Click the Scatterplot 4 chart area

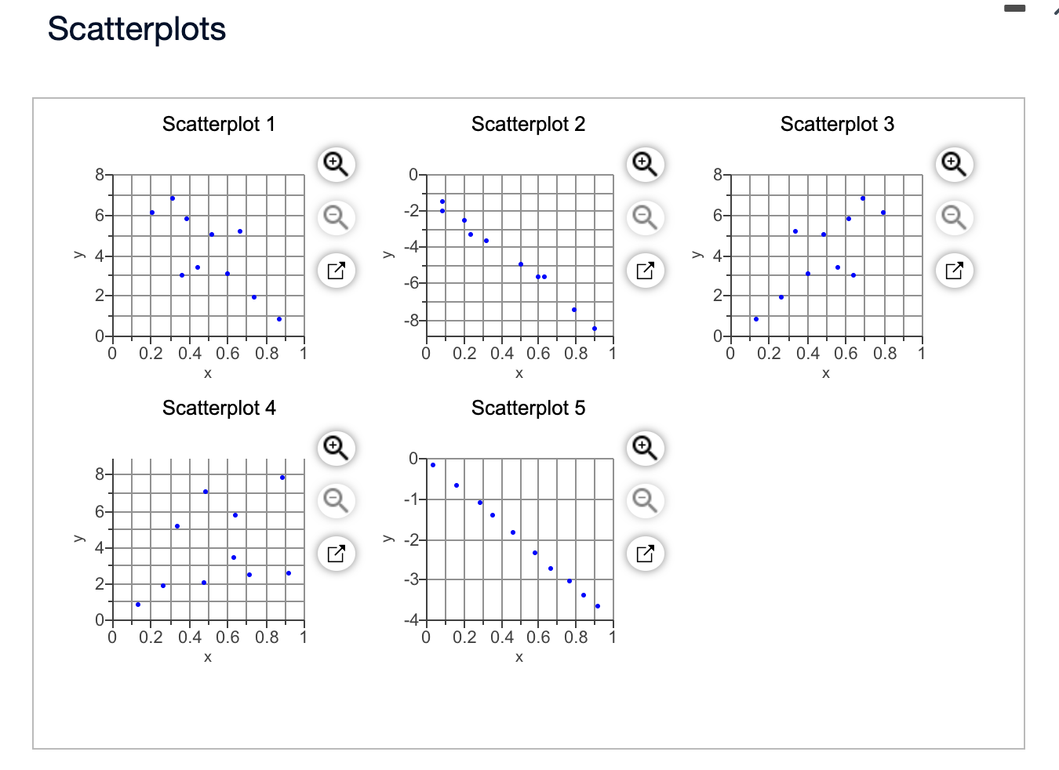(x=208, y=541)
